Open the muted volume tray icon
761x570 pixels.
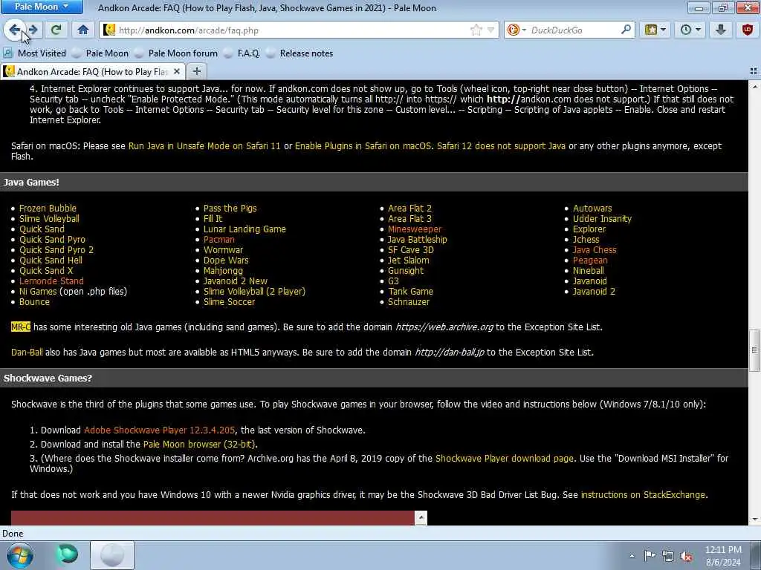686,556
